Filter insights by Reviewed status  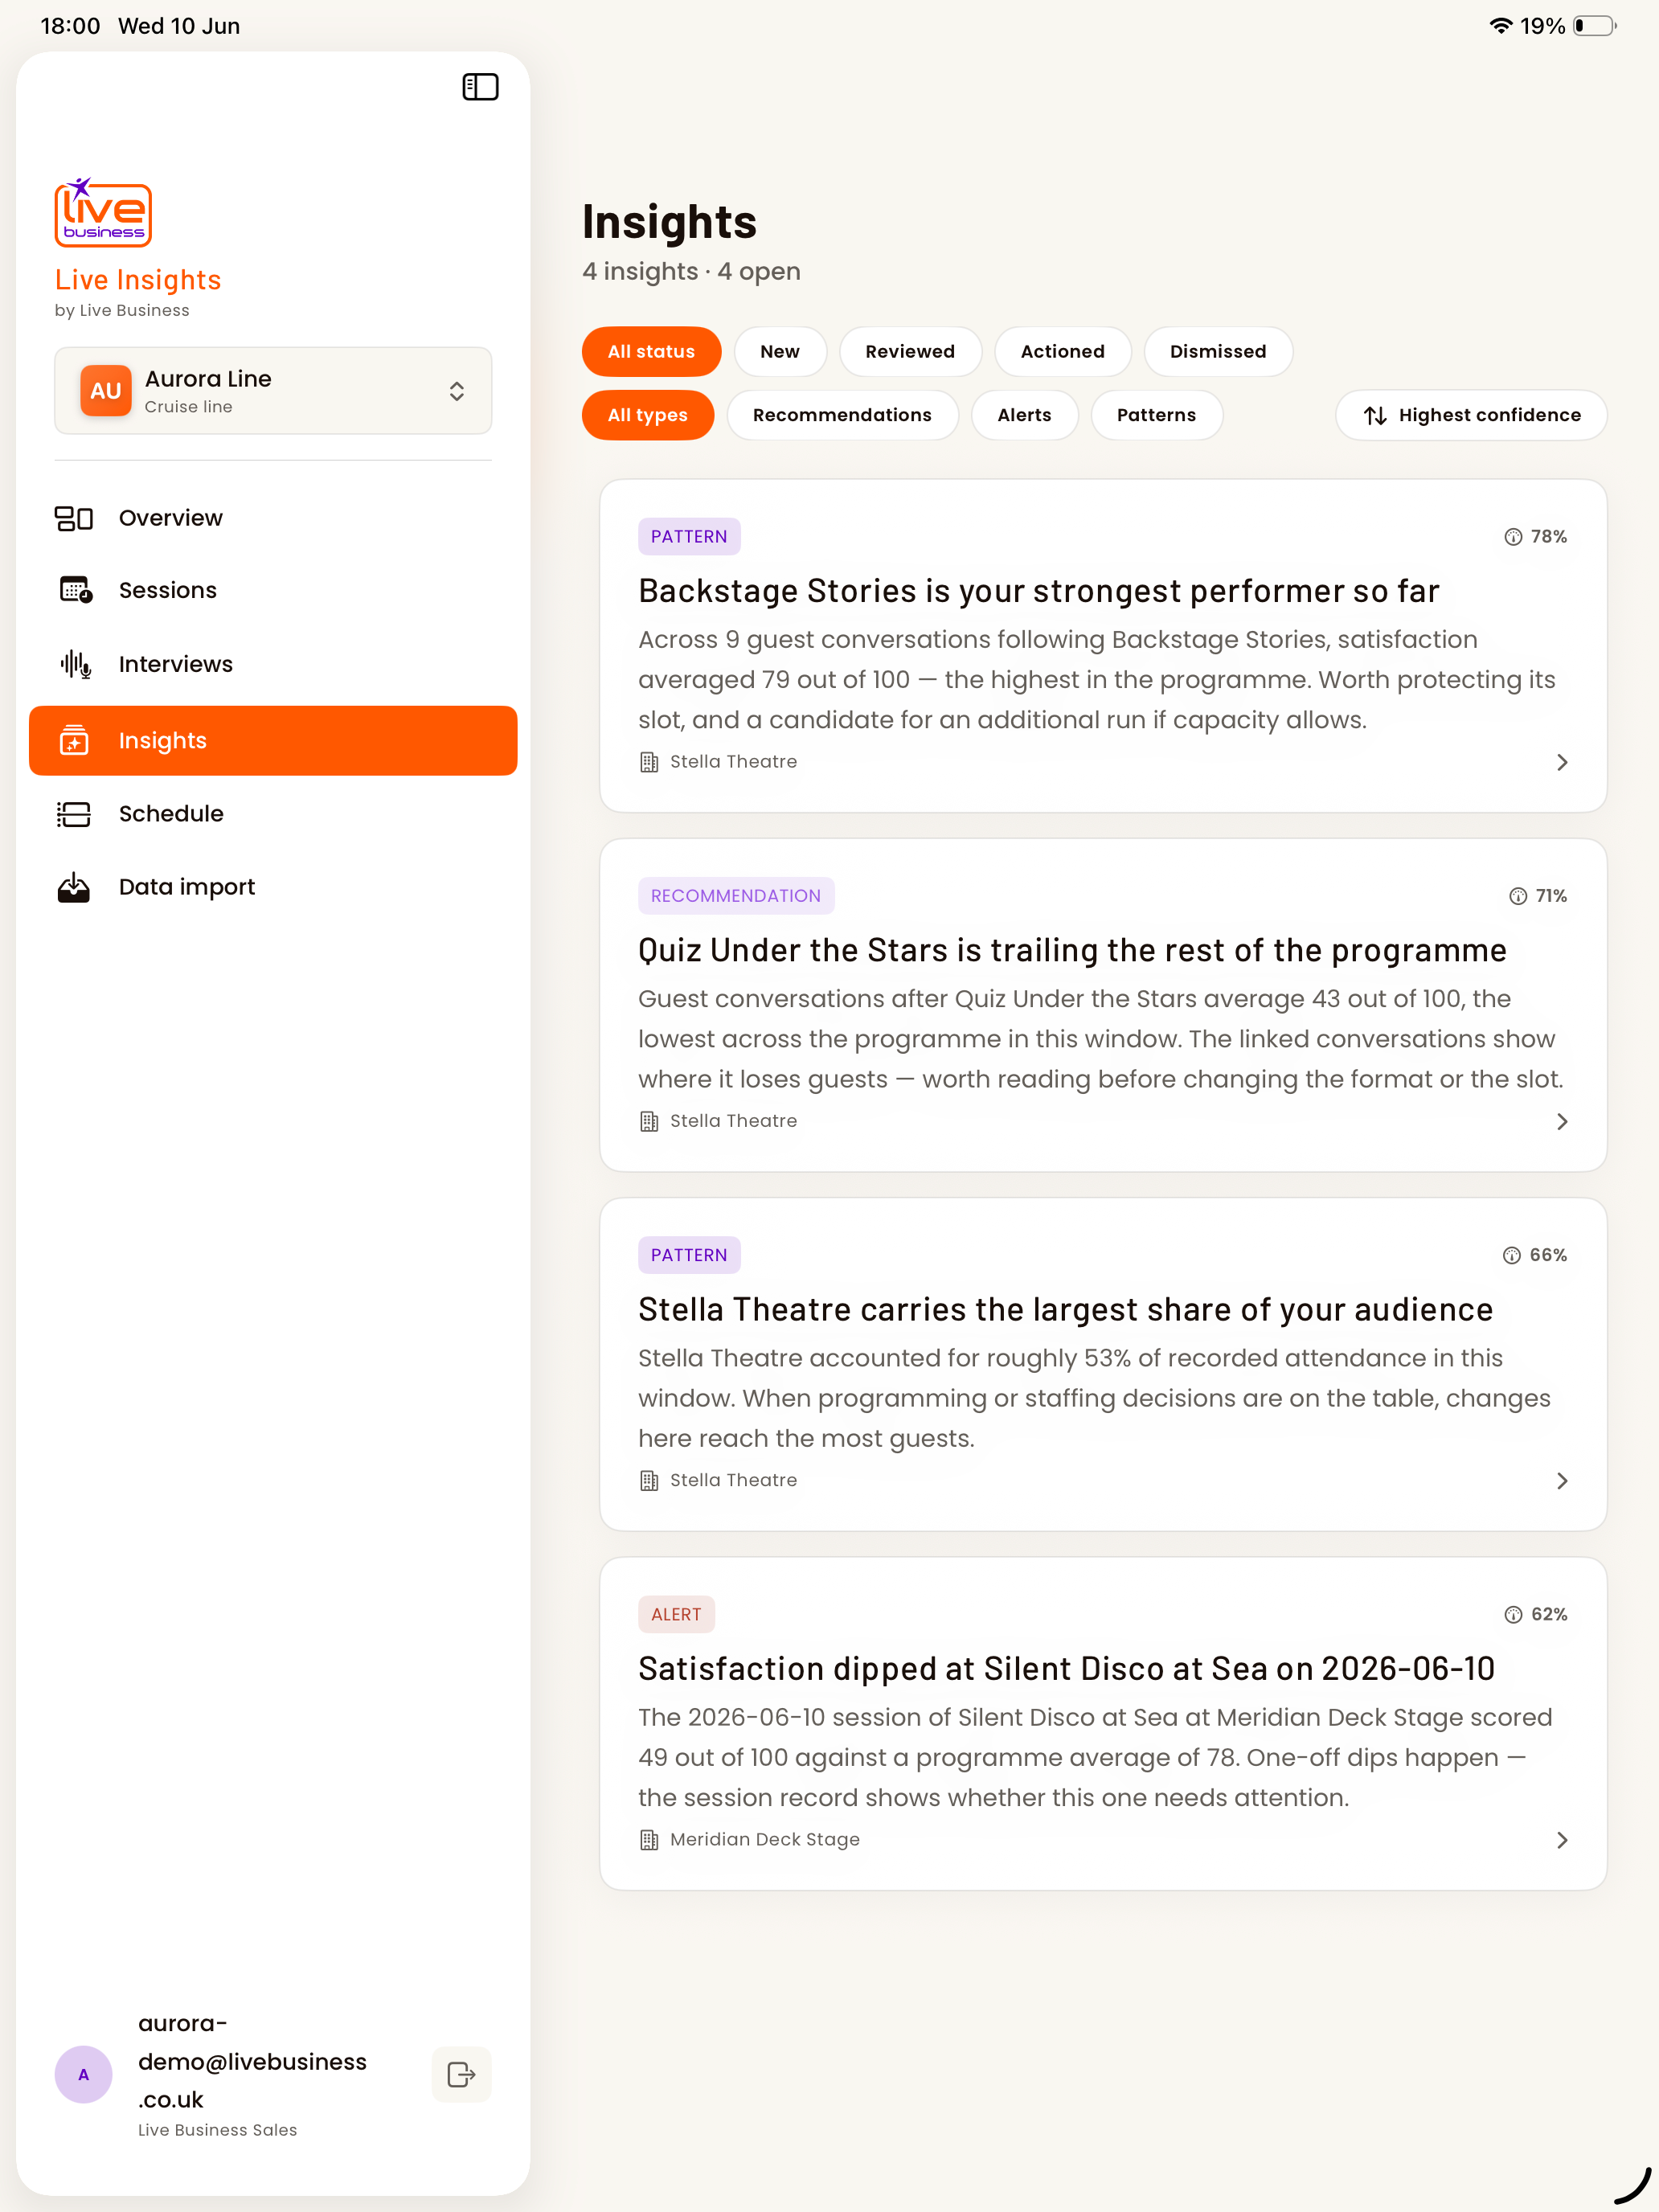910,351
